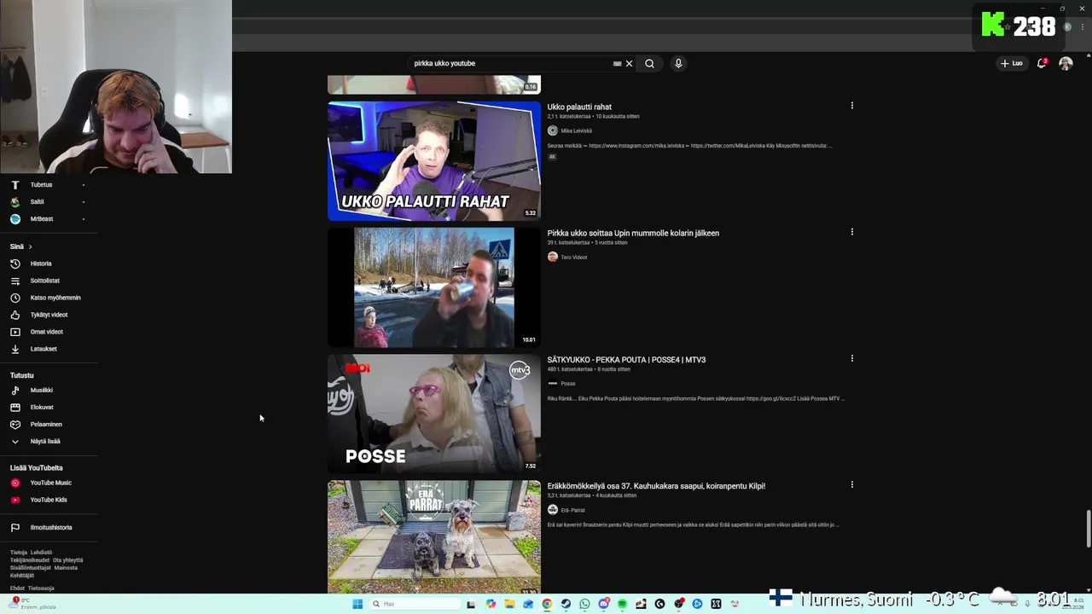Expand the Sinä section chevron
This screenshot has width=1092, height=614.
tap(30, 246)
